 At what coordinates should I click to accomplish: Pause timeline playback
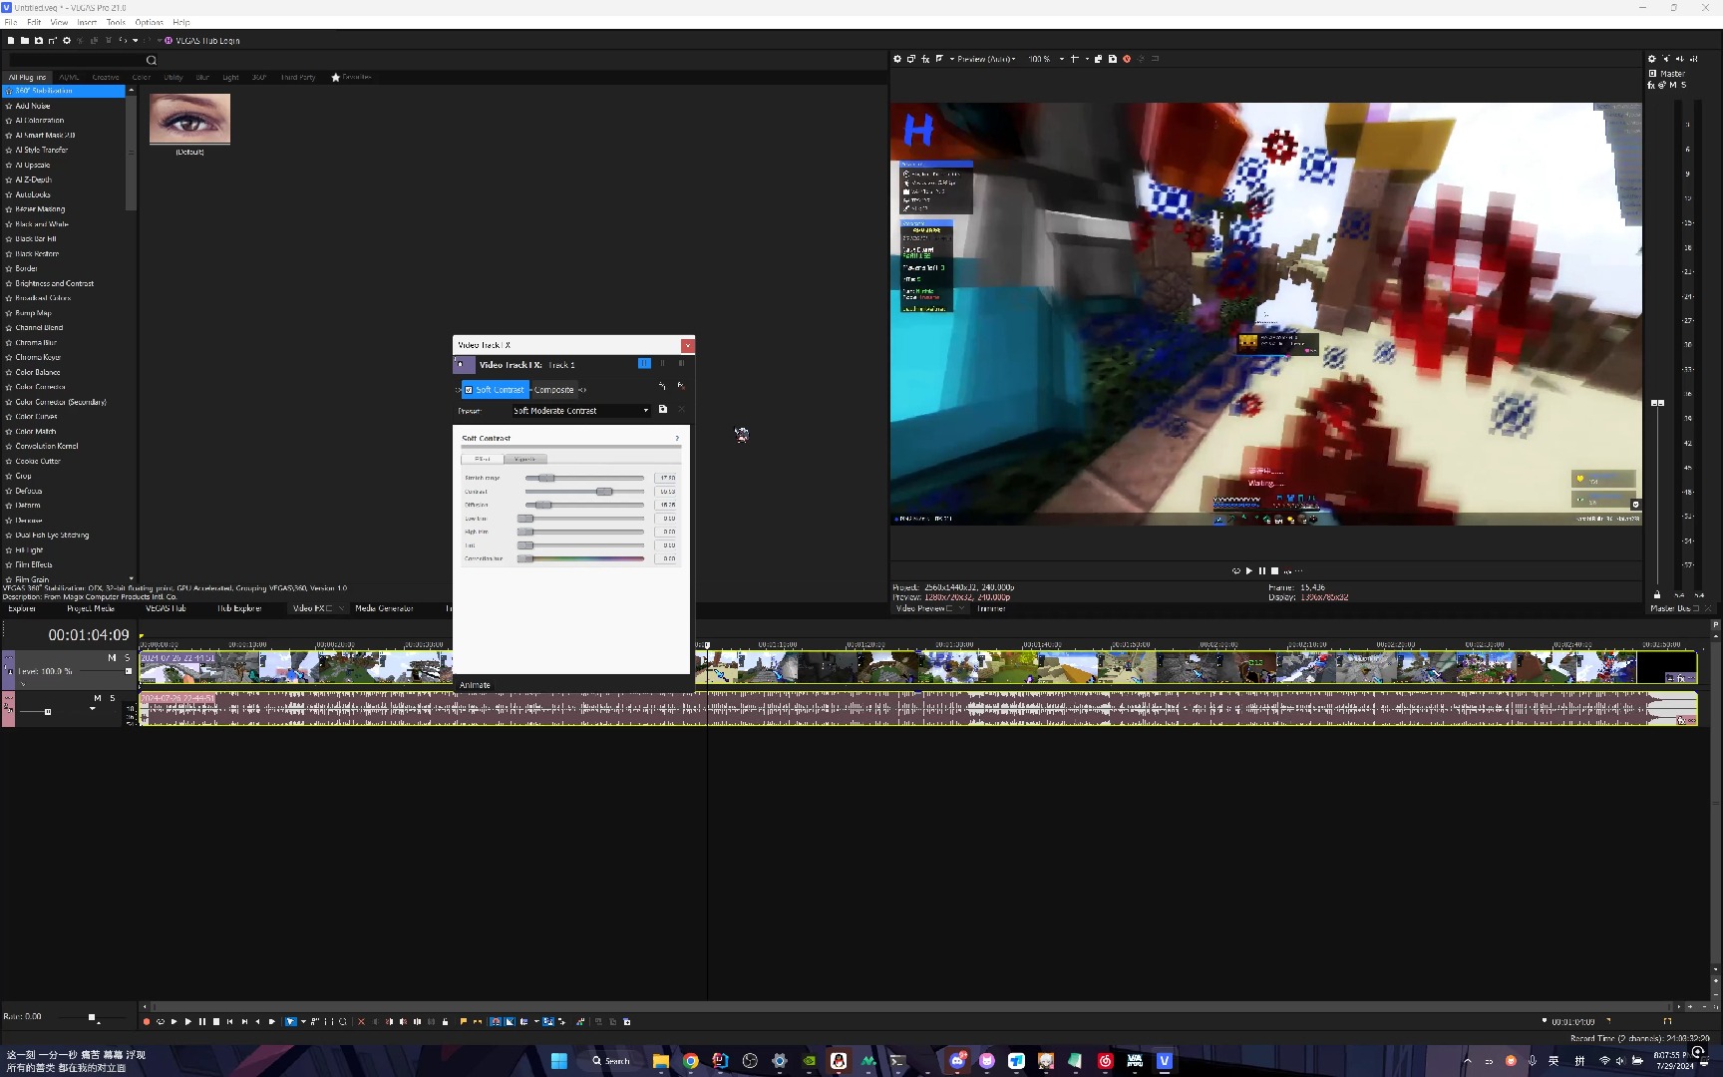pos(202,1021)
